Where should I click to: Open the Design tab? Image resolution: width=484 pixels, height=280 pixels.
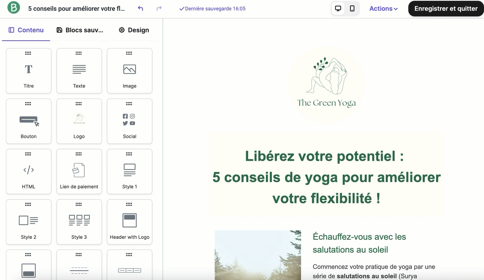(x=134, y=30)
